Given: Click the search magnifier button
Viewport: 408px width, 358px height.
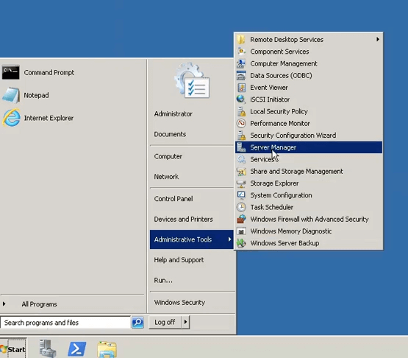Looking at the screenshot, I should [137, 323].
